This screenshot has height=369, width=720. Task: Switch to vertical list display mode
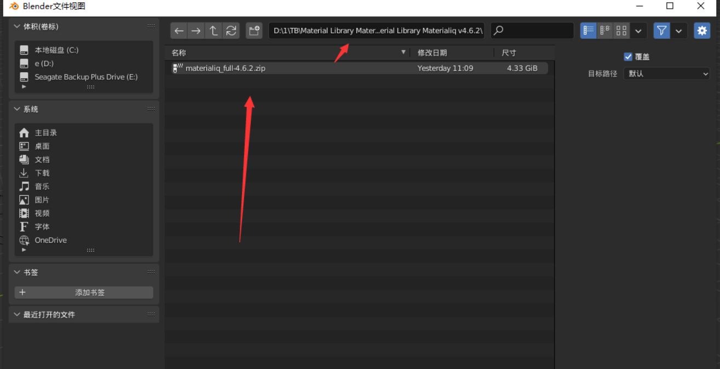tap(588, 31)
